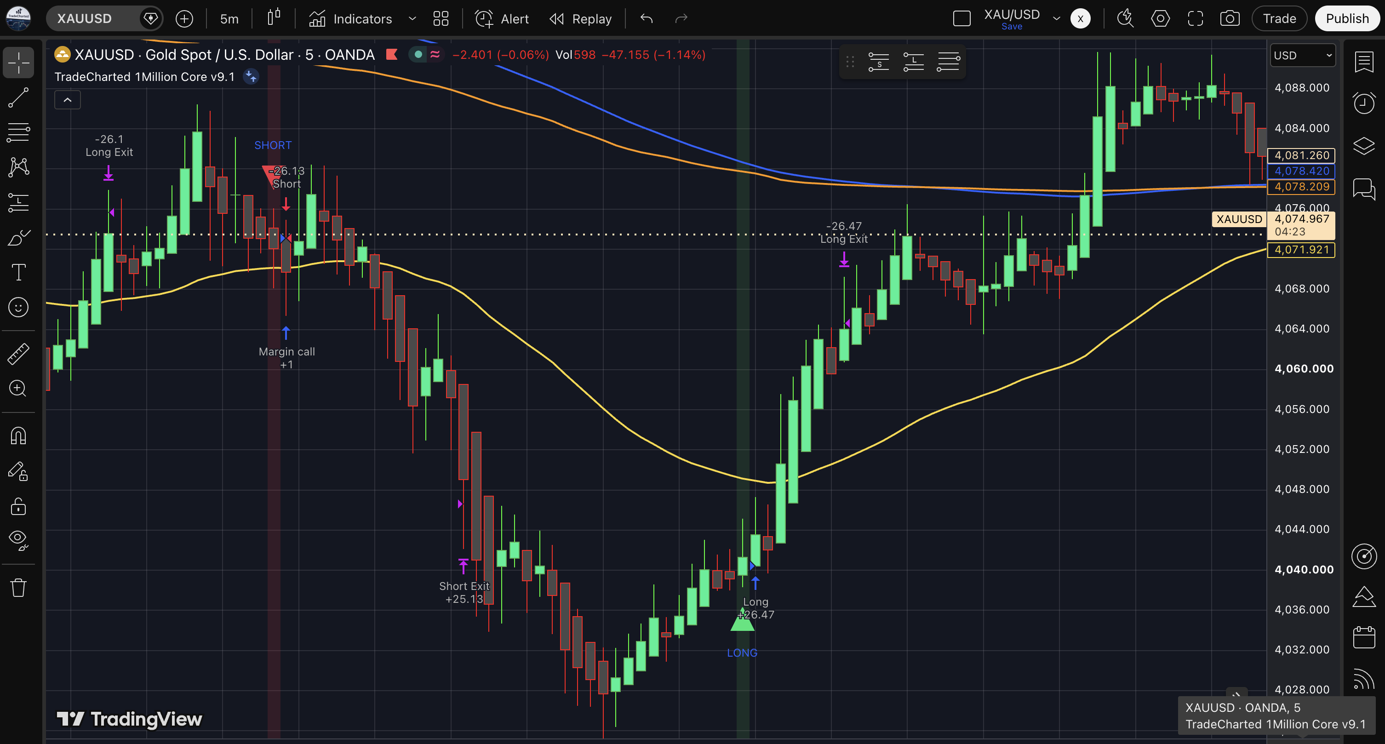Open the Zoom In tool
Image resolution: width=1385 pixels, height=744 pixels.
(x=18, y=388)
